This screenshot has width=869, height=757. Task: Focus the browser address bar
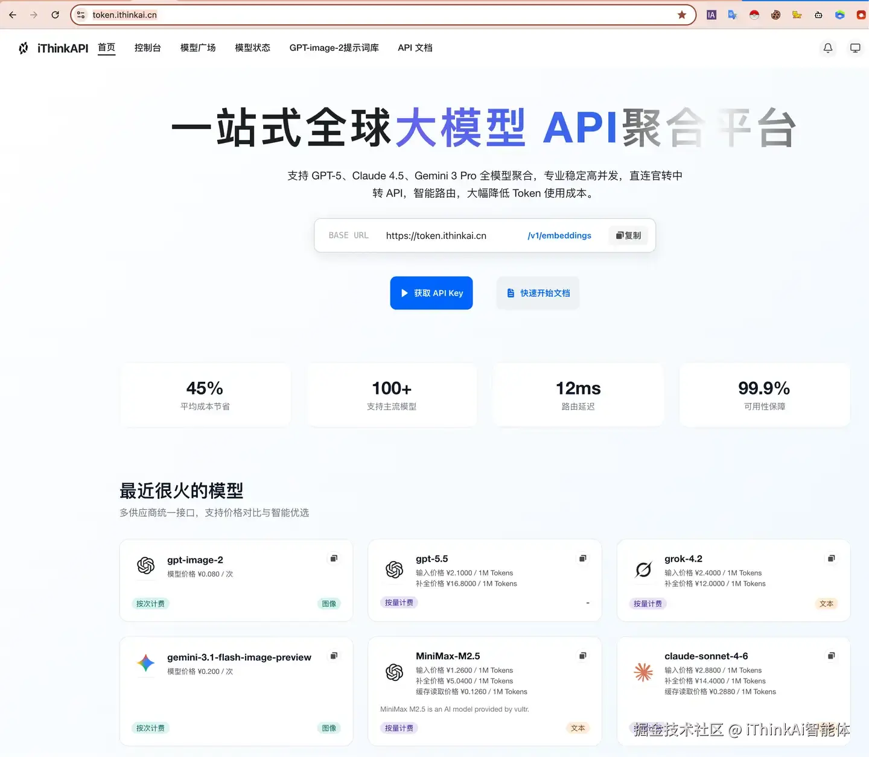383,14
